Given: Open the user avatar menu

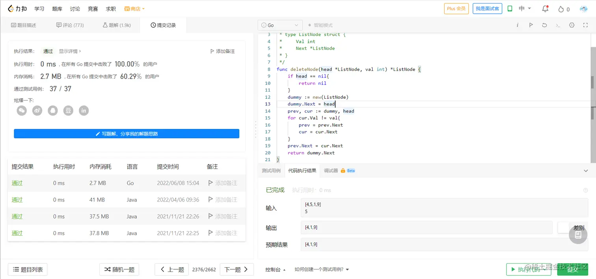Looking at the screenshot, I should [584, 9].
